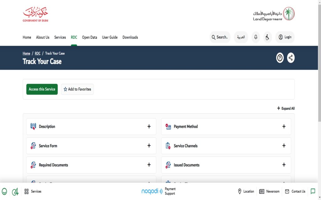The image size is (321, 200).
Task: Open the chat icon in bottom bar
Action: click(313, 191)
